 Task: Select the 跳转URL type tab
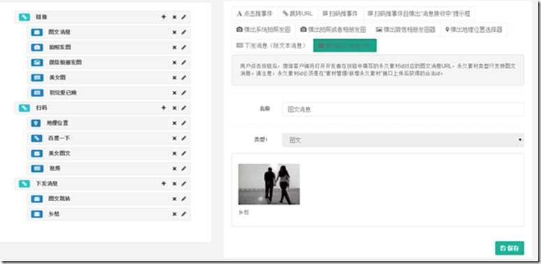[298, 14]
